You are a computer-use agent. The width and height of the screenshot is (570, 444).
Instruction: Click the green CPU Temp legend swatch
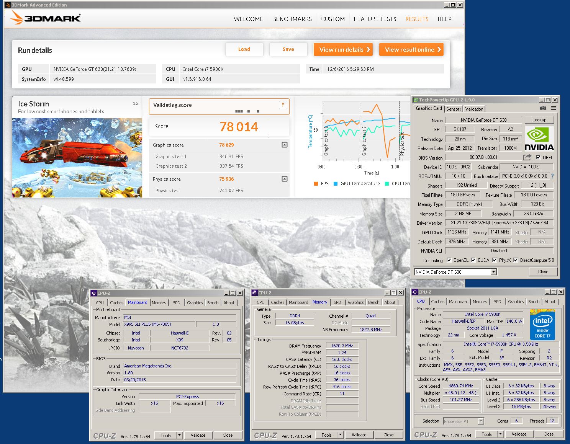coord(387,184)
